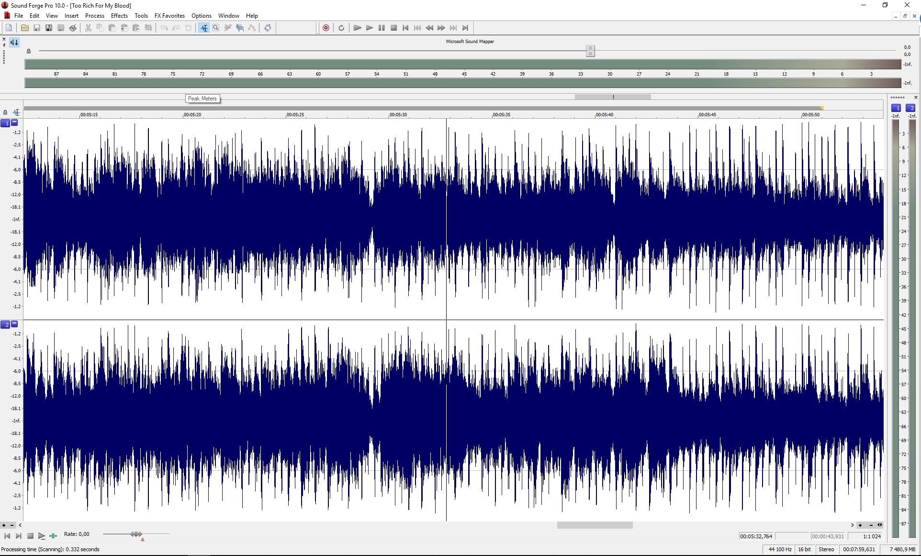
Task: Close the Hardware Meters panel
Action: tap(4, 39)
